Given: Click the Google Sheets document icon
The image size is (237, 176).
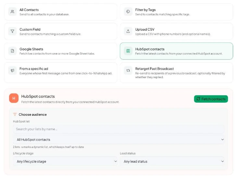Looking at the screenshot, I should [12, 51].
